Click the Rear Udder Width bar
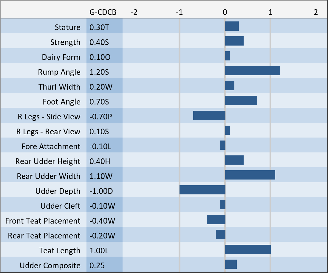The image size is (328, 273). (x=250, y=175)
